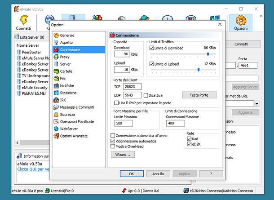Click the users icon in status bar
The width and height of the screenshot is (274, 200).
pyautogui.click(x=47, y=191)
